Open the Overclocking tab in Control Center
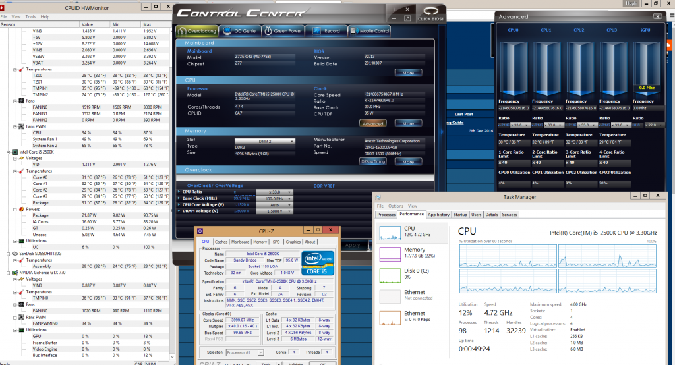Viewport: 675px width, 365px height. [x=196, y=30]
